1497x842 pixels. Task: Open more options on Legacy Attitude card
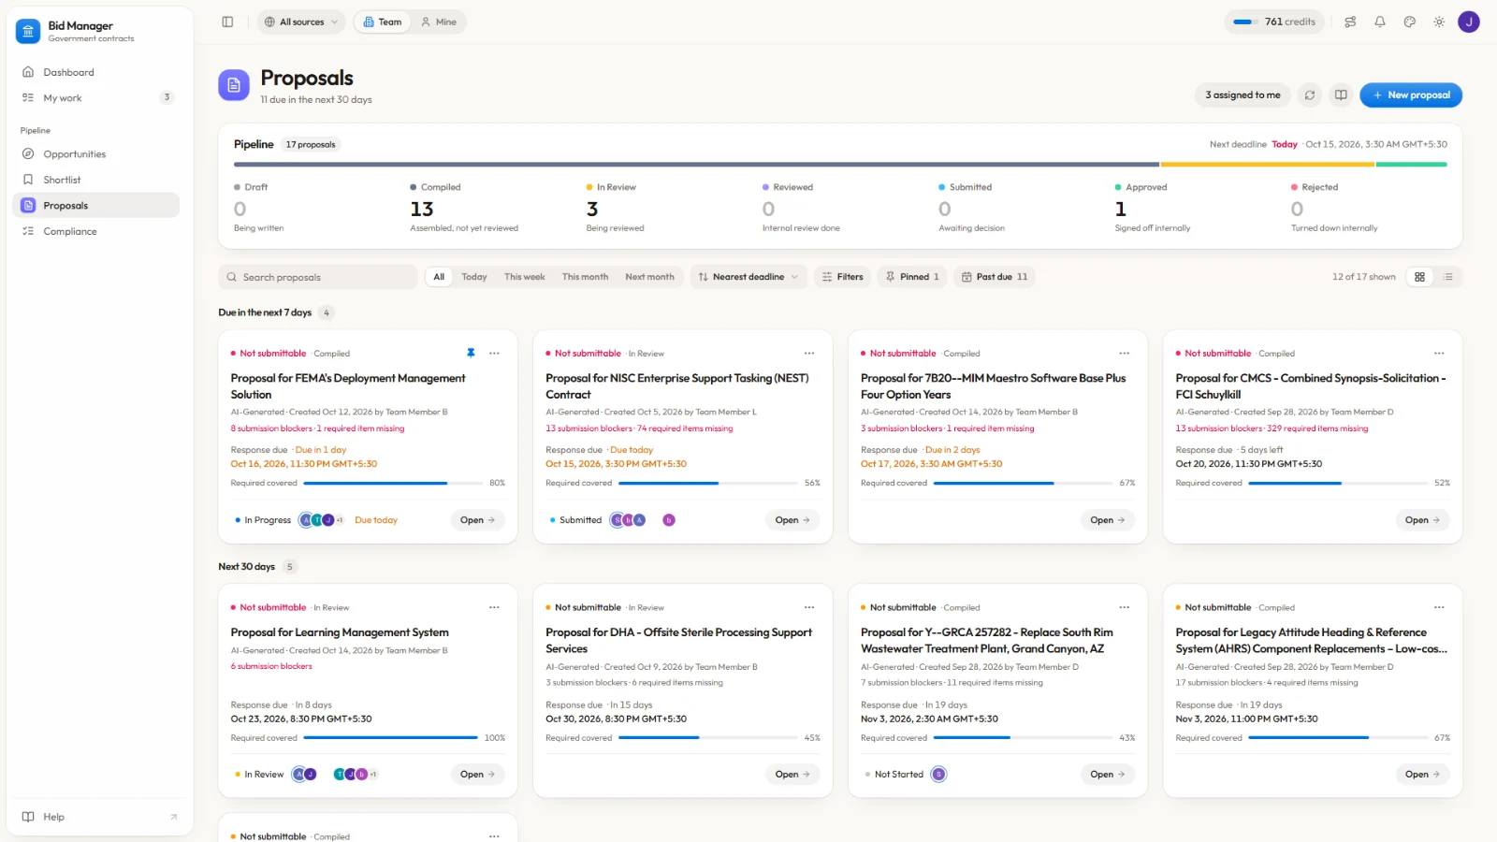click(1439, 607)
